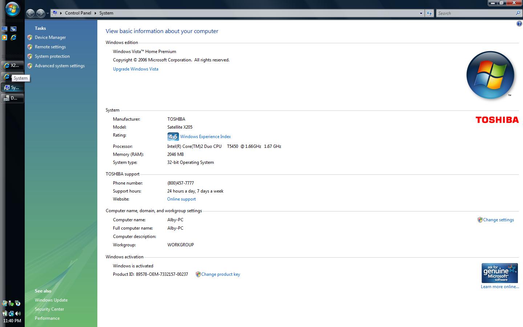523x327 pixels.
Task: Open Device Manager from Tasks
Action: point(50,37)
